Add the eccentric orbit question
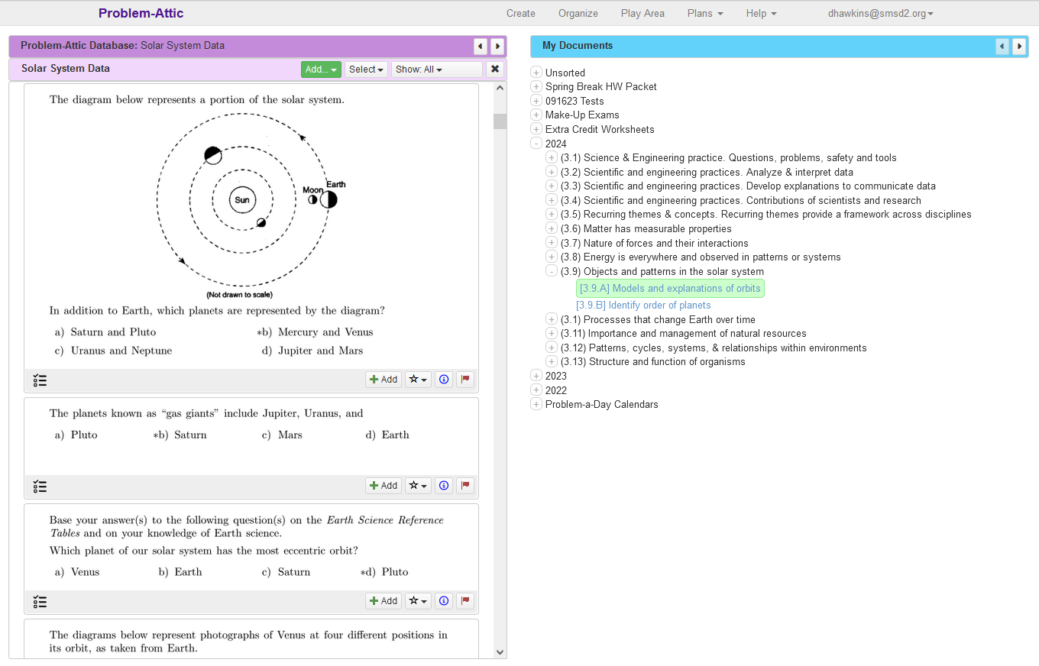 [384, 601]
